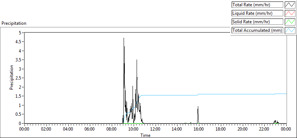
Task: Select the Total Accumulated (mm) legend label
Action: click(257, 30)
